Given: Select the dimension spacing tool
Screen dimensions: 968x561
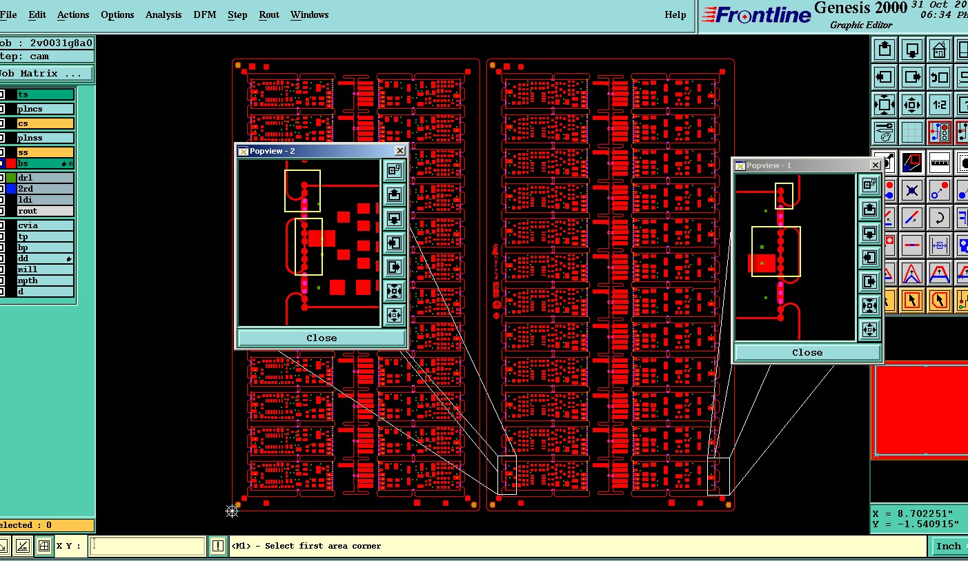Looking at the screenshot, I should (x=939, y=245).
